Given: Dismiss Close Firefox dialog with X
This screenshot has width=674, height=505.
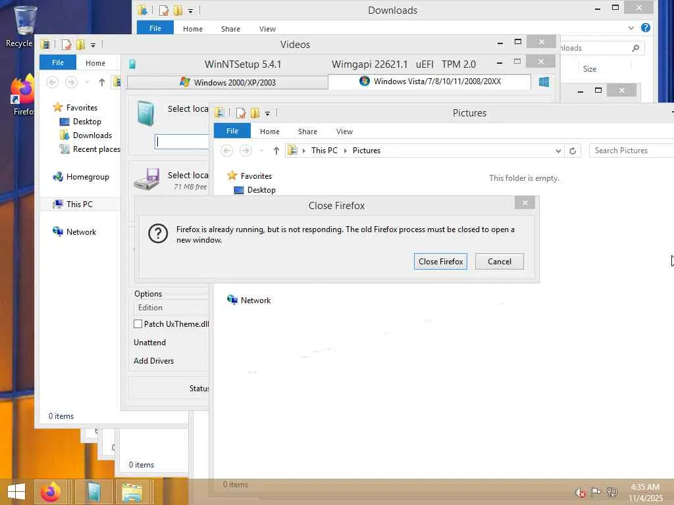Looking at the screenshot, I should point(525,203).
